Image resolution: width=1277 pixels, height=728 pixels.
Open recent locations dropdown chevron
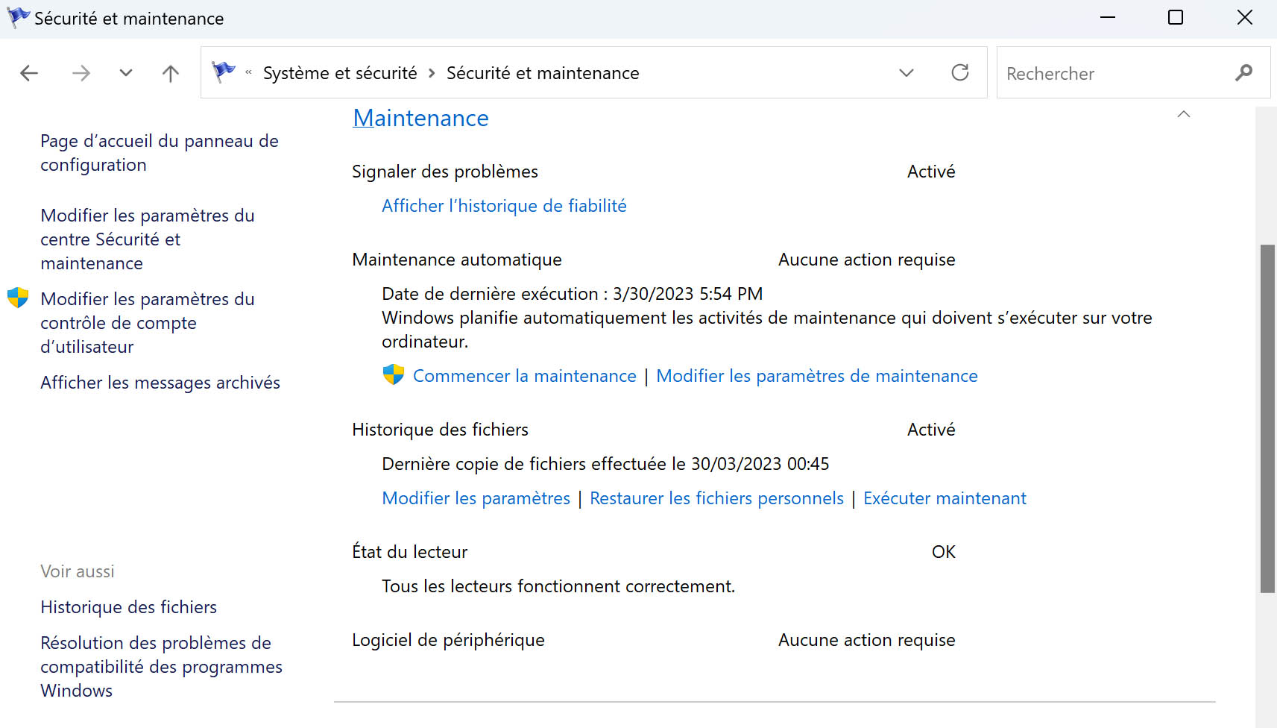click(x=126, y=73)
